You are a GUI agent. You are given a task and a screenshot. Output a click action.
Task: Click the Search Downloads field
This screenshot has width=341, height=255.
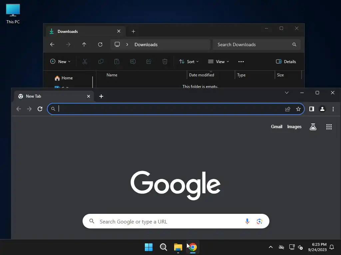coord(257,44)
